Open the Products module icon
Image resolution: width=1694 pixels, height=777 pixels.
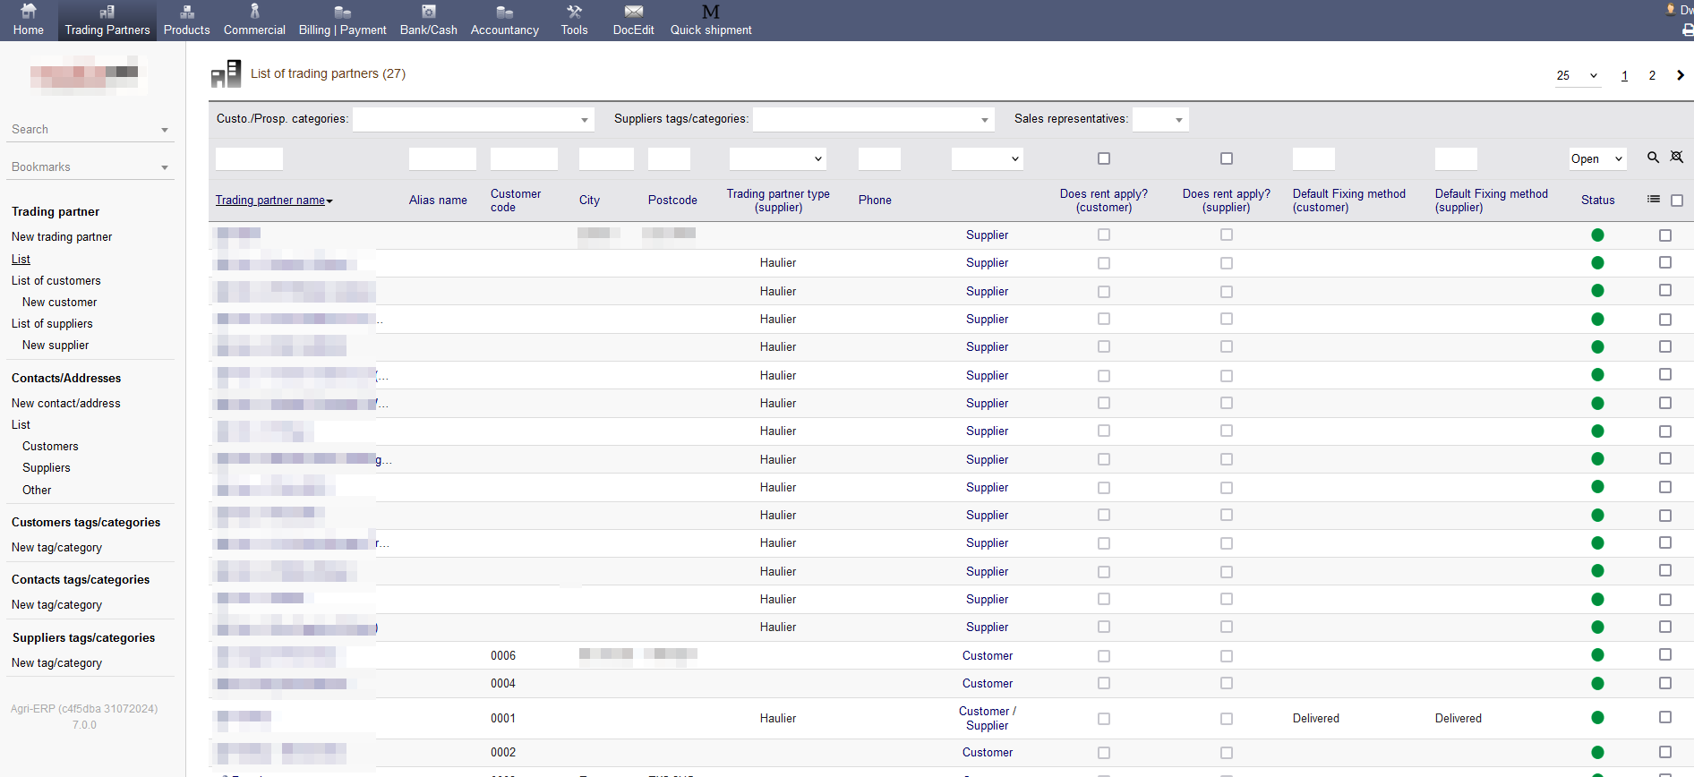[186, 12]
